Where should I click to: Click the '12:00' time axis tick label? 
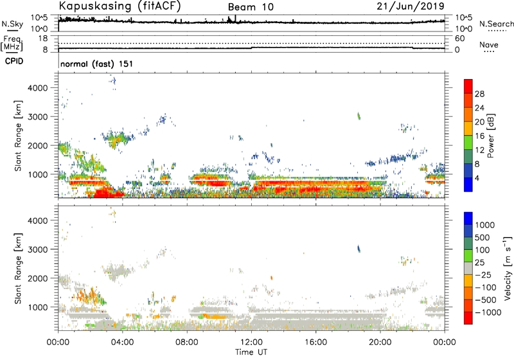(251, 343)
